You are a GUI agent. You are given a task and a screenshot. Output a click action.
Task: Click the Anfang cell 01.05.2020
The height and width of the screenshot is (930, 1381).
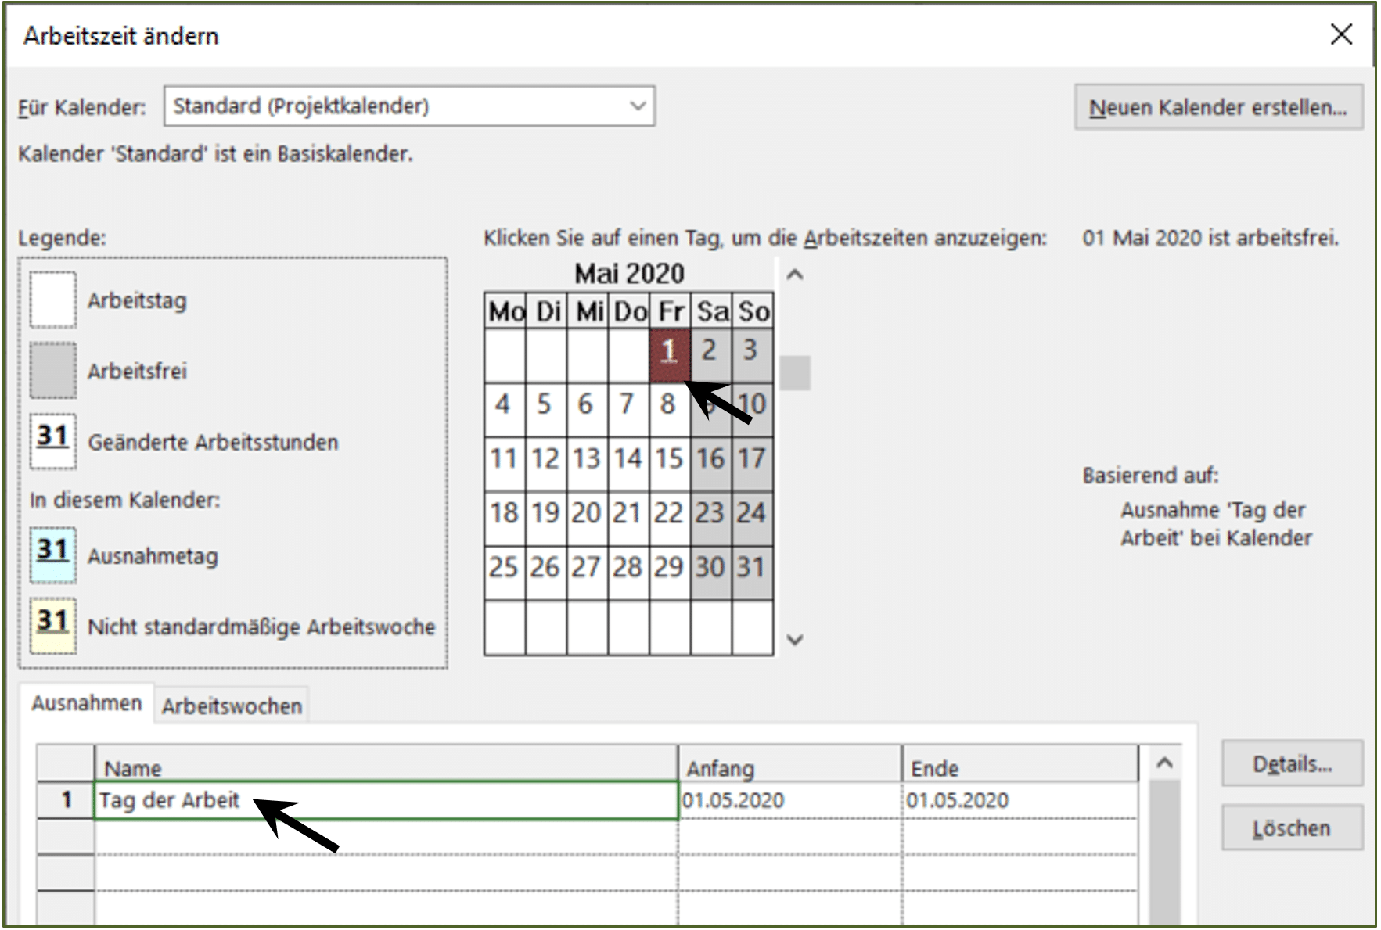(789, 800)
